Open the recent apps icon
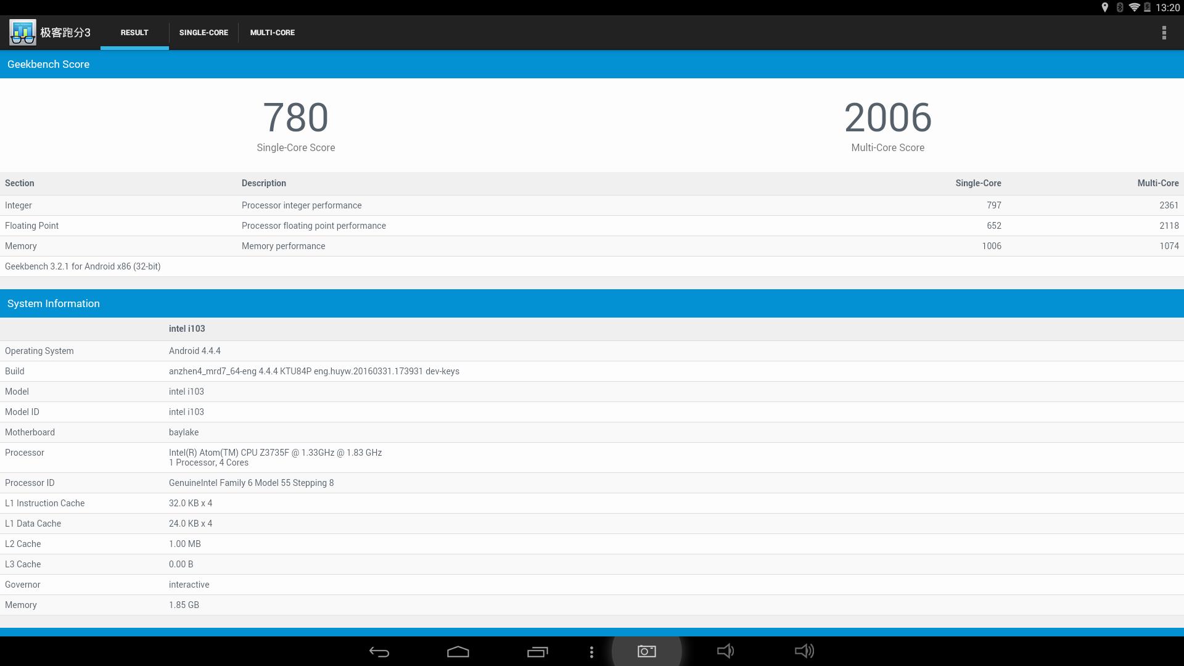Image resolution: width=1184 pixels, height=666 pixels. pos(537,652)
